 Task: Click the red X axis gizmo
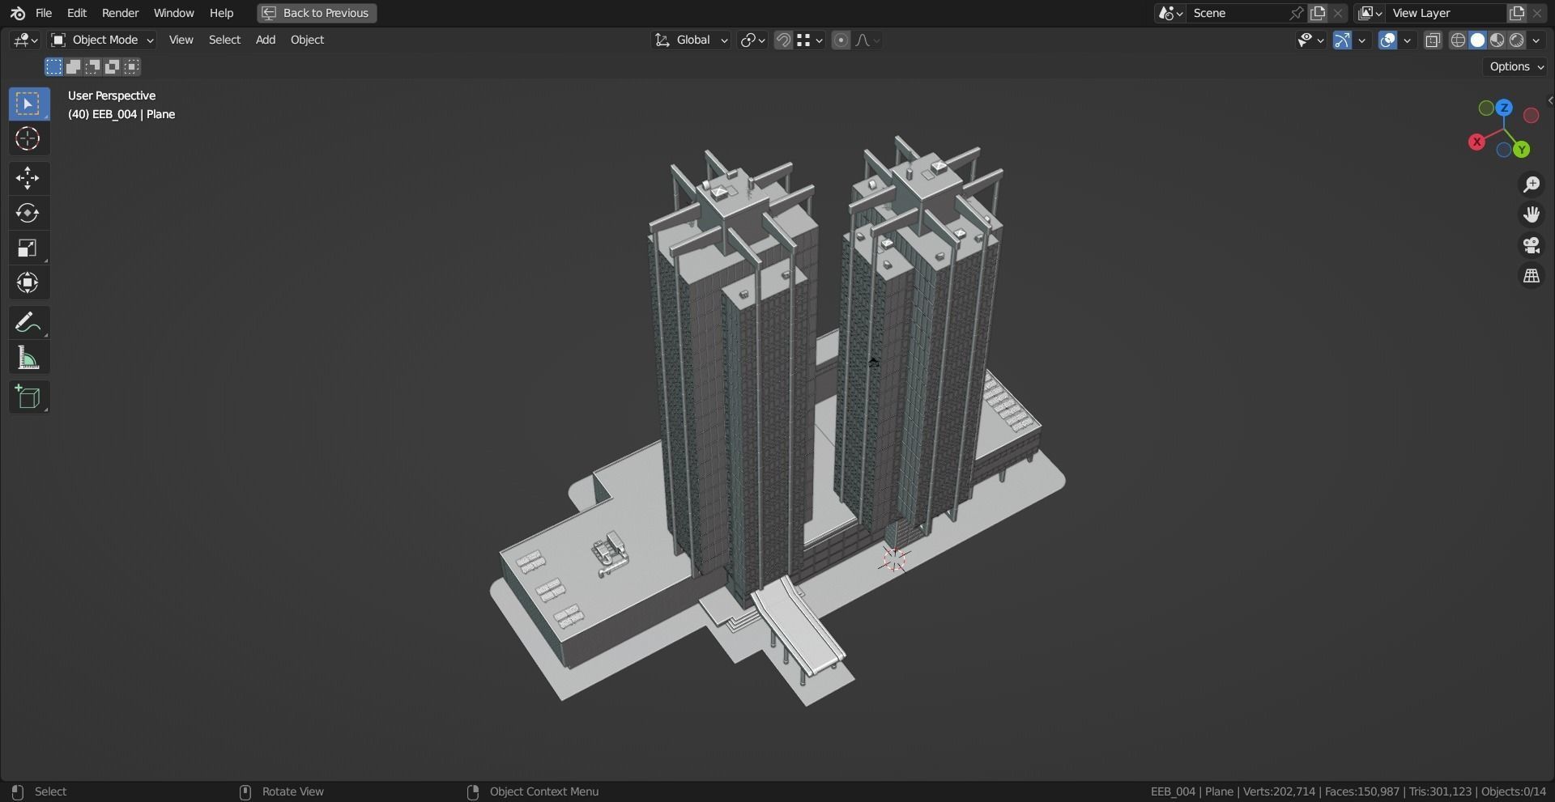coord(1477,142)
